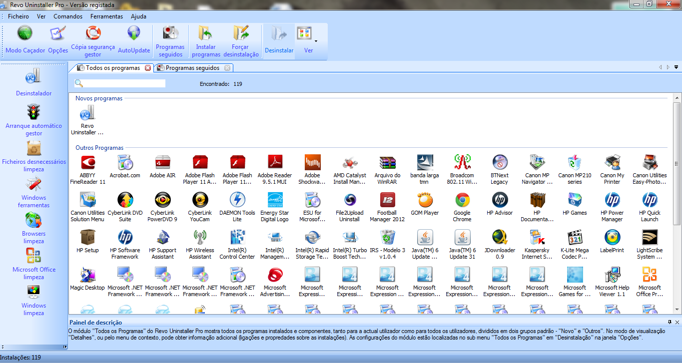
Task: Open Windows limpeza in sidebar
Action: (x=33, y=300)
